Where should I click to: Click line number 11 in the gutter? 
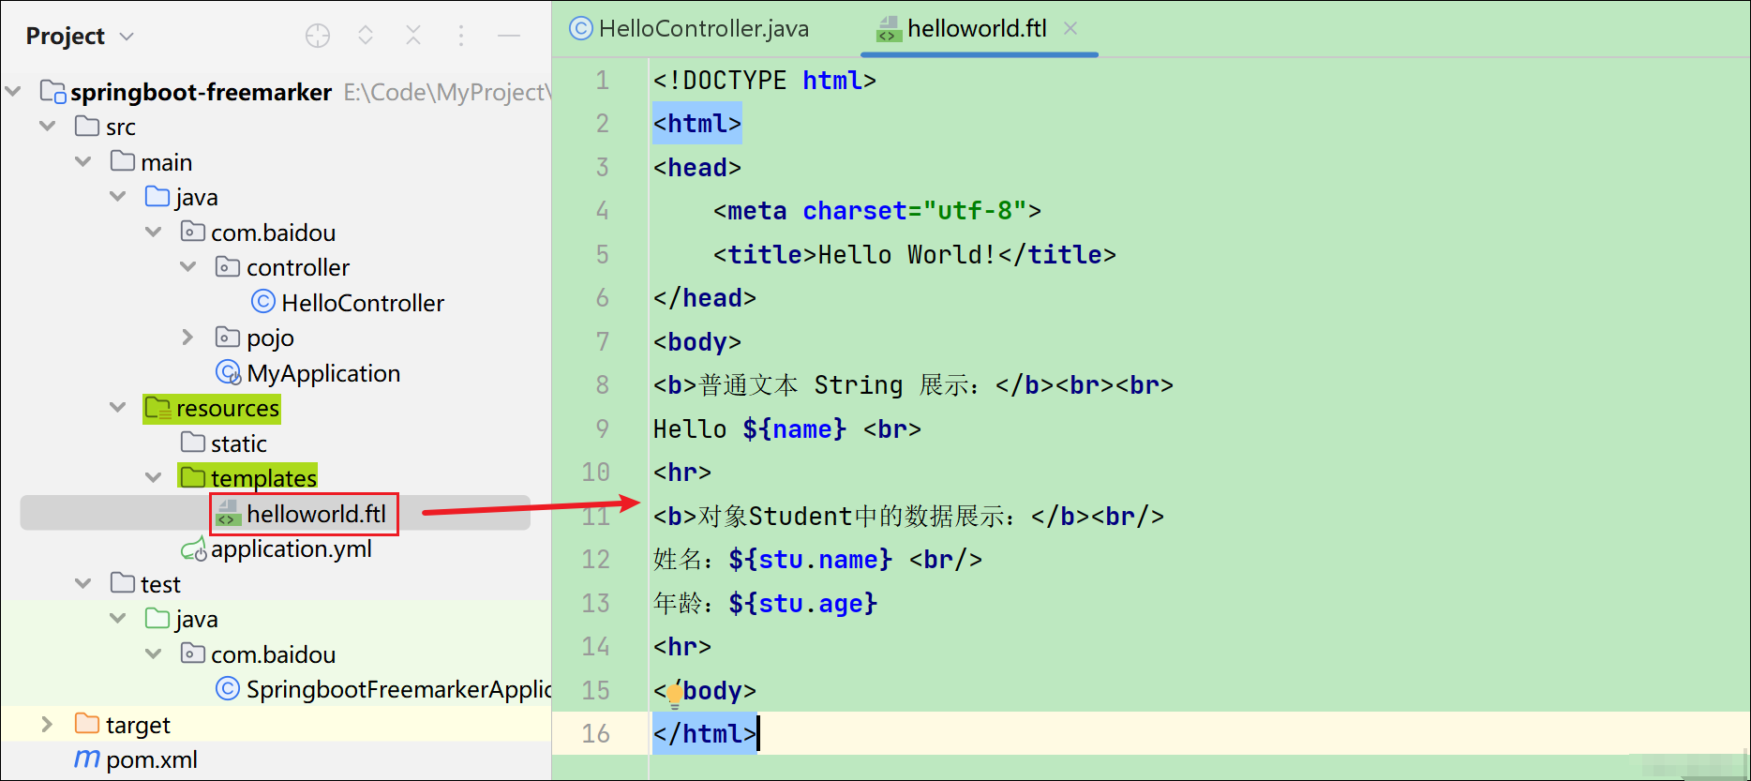click(x=596, y=516)
